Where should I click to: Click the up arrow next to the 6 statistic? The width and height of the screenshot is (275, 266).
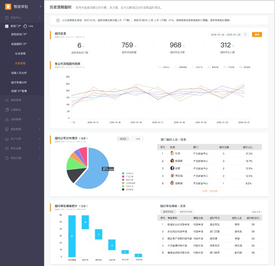pos(84,46)
